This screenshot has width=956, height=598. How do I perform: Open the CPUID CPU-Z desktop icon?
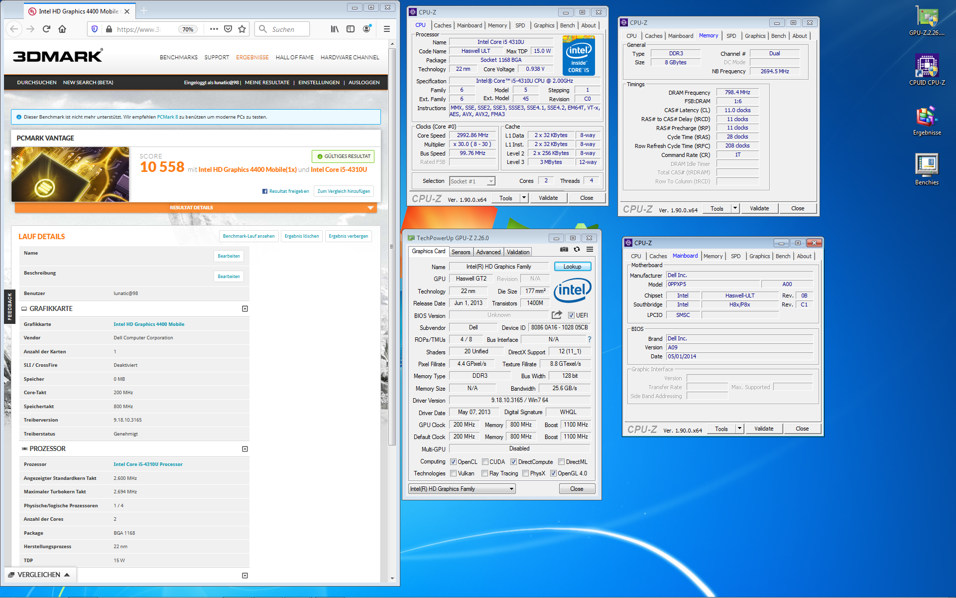click(x=927, y=70)
